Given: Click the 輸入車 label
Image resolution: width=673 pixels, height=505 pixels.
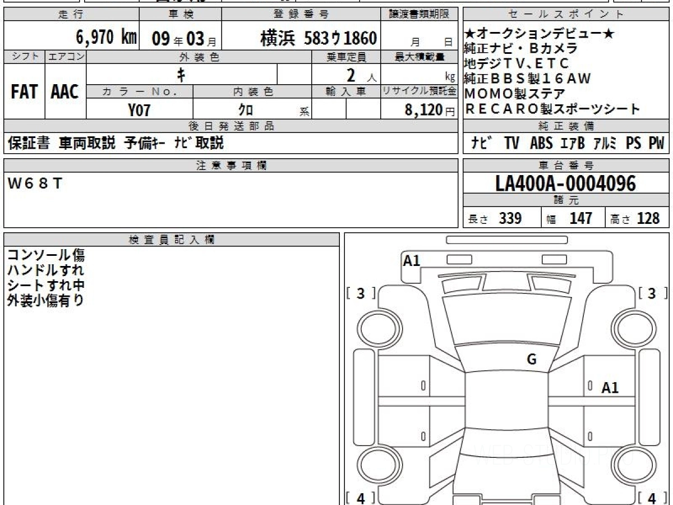Looking at the screenshot, I should tap(346, 91).
